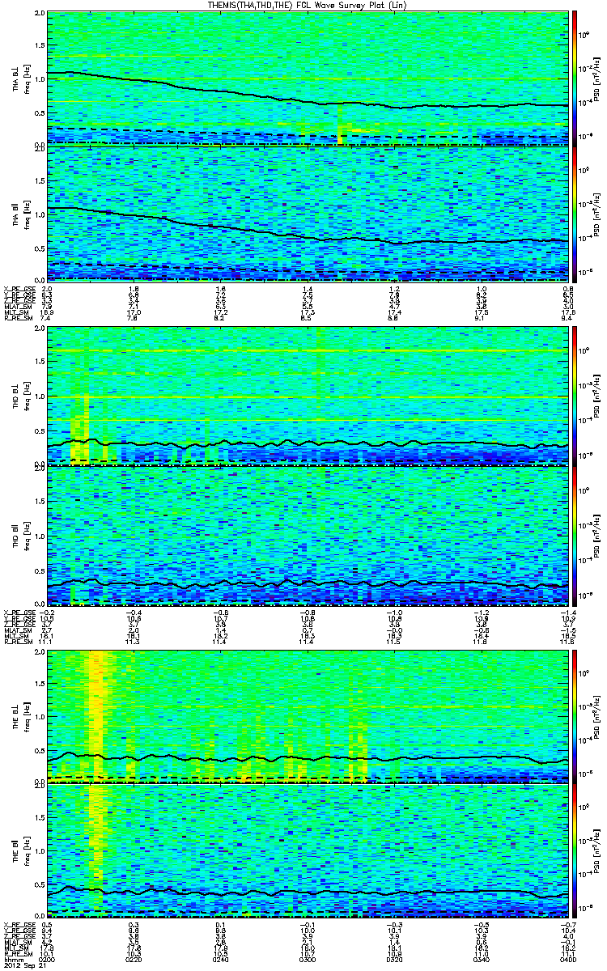The width and height of the screenshot is (607, 971).
Task: Click the R_RE_SM row label under THD panels
Action: point(18,640)
